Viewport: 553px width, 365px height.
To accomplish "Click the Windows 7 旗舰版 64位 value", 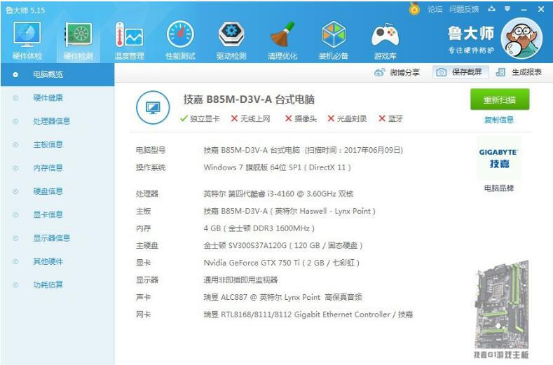I will click(x=278, y=167).
